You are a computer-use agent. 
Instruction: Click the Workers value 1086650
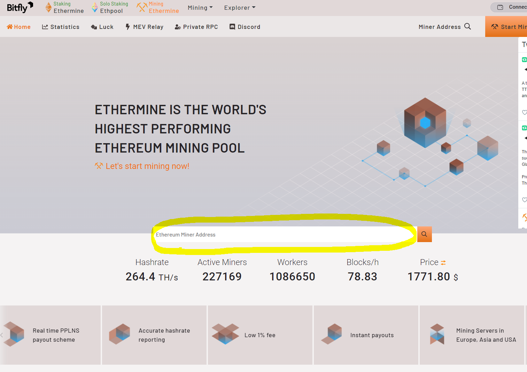coord(292,277)
